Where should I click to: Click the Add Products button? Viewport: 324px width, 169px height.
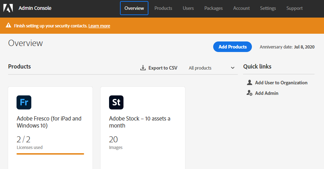click(233, 47)
